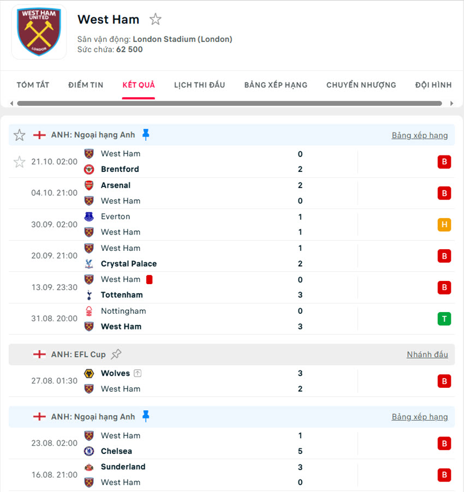This screenshot has height=492, width=464.
Task: Click the England flag beside Ngoại hạng Anh
Action: (39, 135)
